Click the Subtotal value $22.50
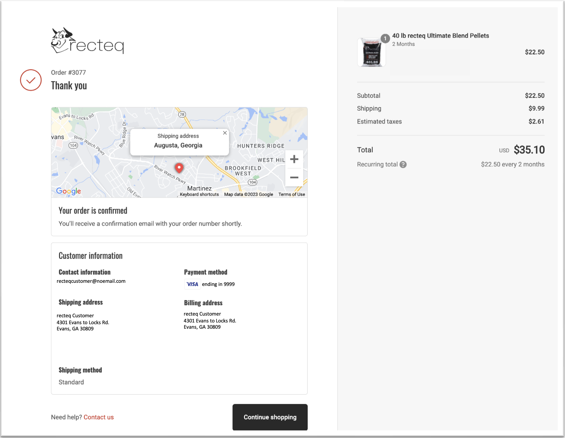This screenshot has height=438, width=565. click(x=535, y=96)
